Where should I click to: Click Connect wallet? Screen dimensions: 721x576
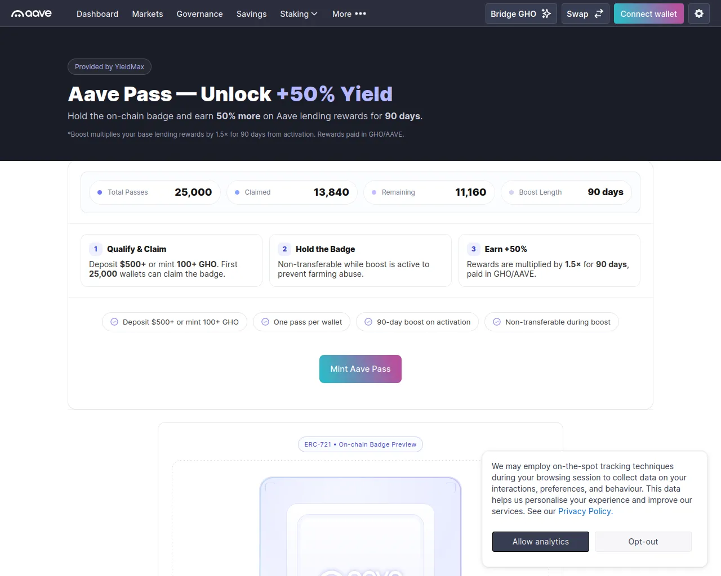(x=649, y=13)
